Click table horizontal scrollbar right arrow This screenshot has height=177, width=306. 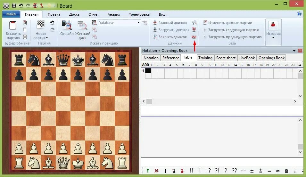[295, 101]
